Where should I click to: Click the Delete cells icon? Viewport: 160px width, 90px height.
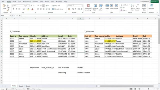[112, 5]
